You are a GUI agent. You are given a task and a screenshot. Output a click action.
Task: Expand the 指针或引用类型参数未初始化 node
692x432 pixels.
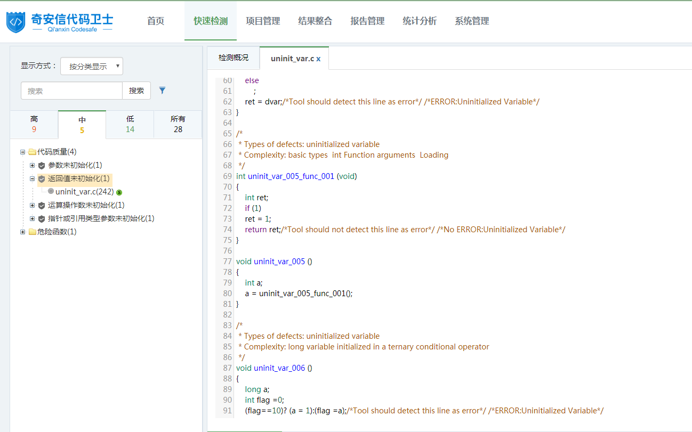pyautogui.click(x=32, y=218)
